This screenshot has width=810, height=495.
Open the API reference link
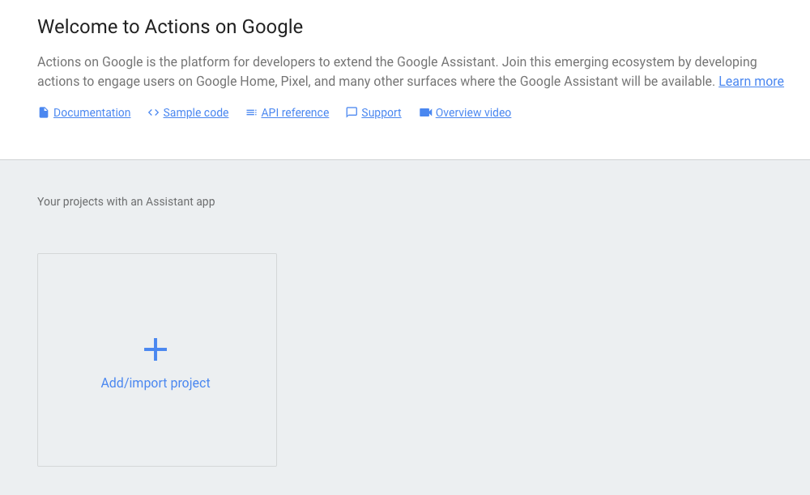pyautogui.click(x=295, y=112)
